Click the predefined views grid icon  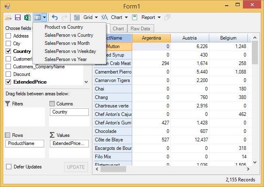pos(37,17)
